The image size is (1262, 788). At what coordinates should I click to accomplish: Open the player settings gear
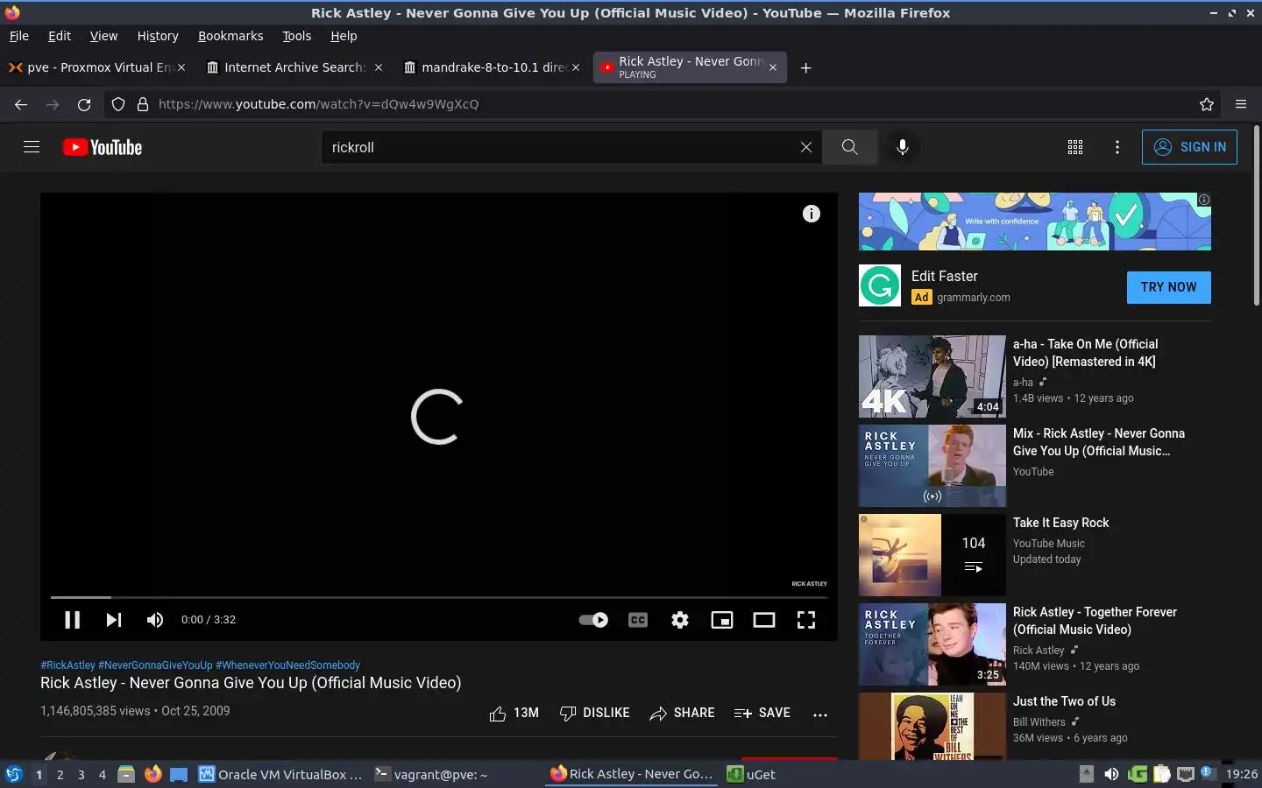click(680, 620)
